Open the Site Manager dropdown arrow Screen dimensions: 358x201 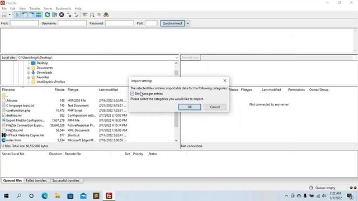coord(10,15)
